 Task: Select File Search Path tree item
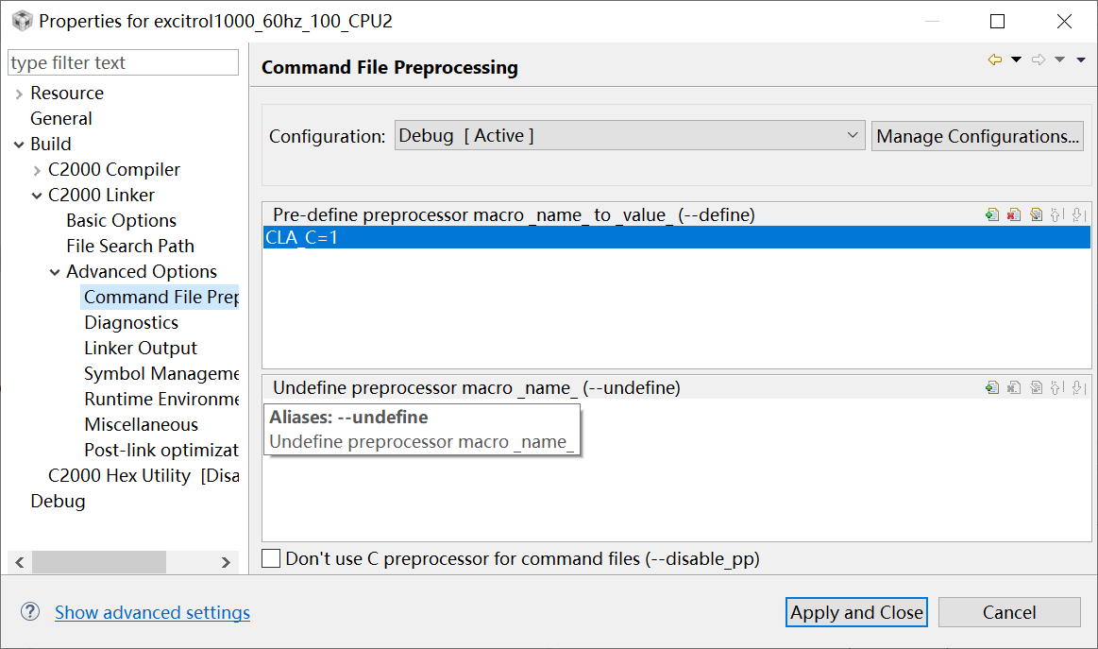(129, 246)
